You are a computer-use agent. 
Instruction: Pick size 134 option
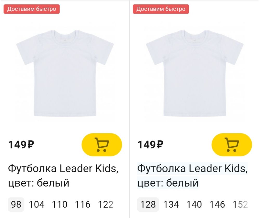171,205
